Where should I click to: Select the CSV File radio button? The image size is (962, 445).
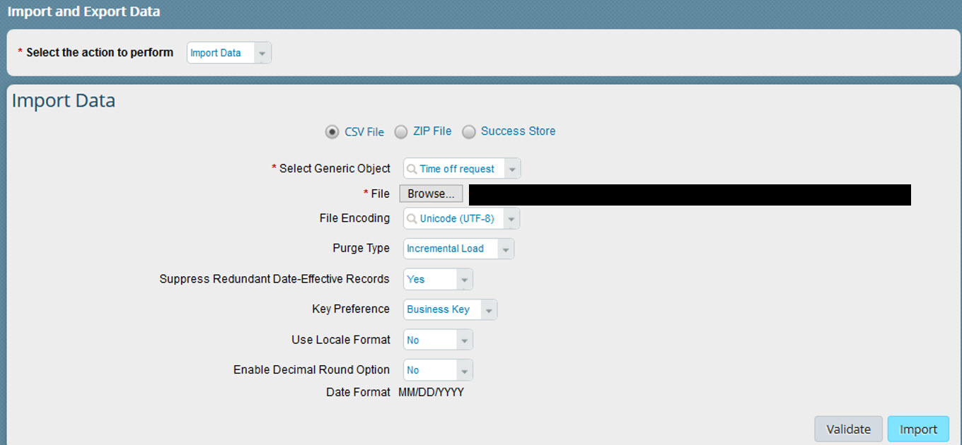332,131
